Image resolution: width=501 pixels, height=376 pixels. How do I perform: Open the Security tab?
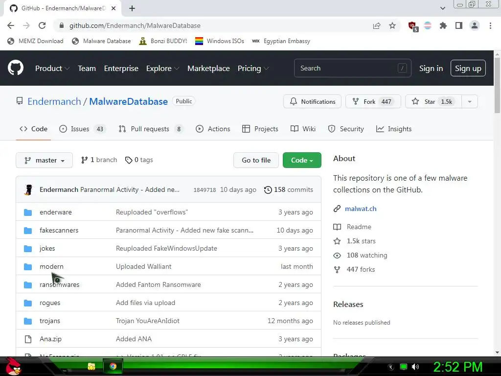click(346, 129)
